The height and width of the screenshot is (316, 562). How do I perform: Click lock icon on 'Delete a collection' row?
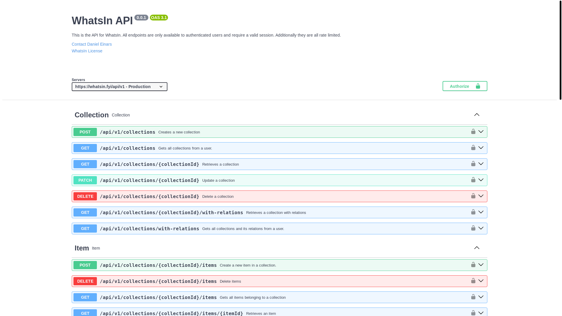[473, 196]
